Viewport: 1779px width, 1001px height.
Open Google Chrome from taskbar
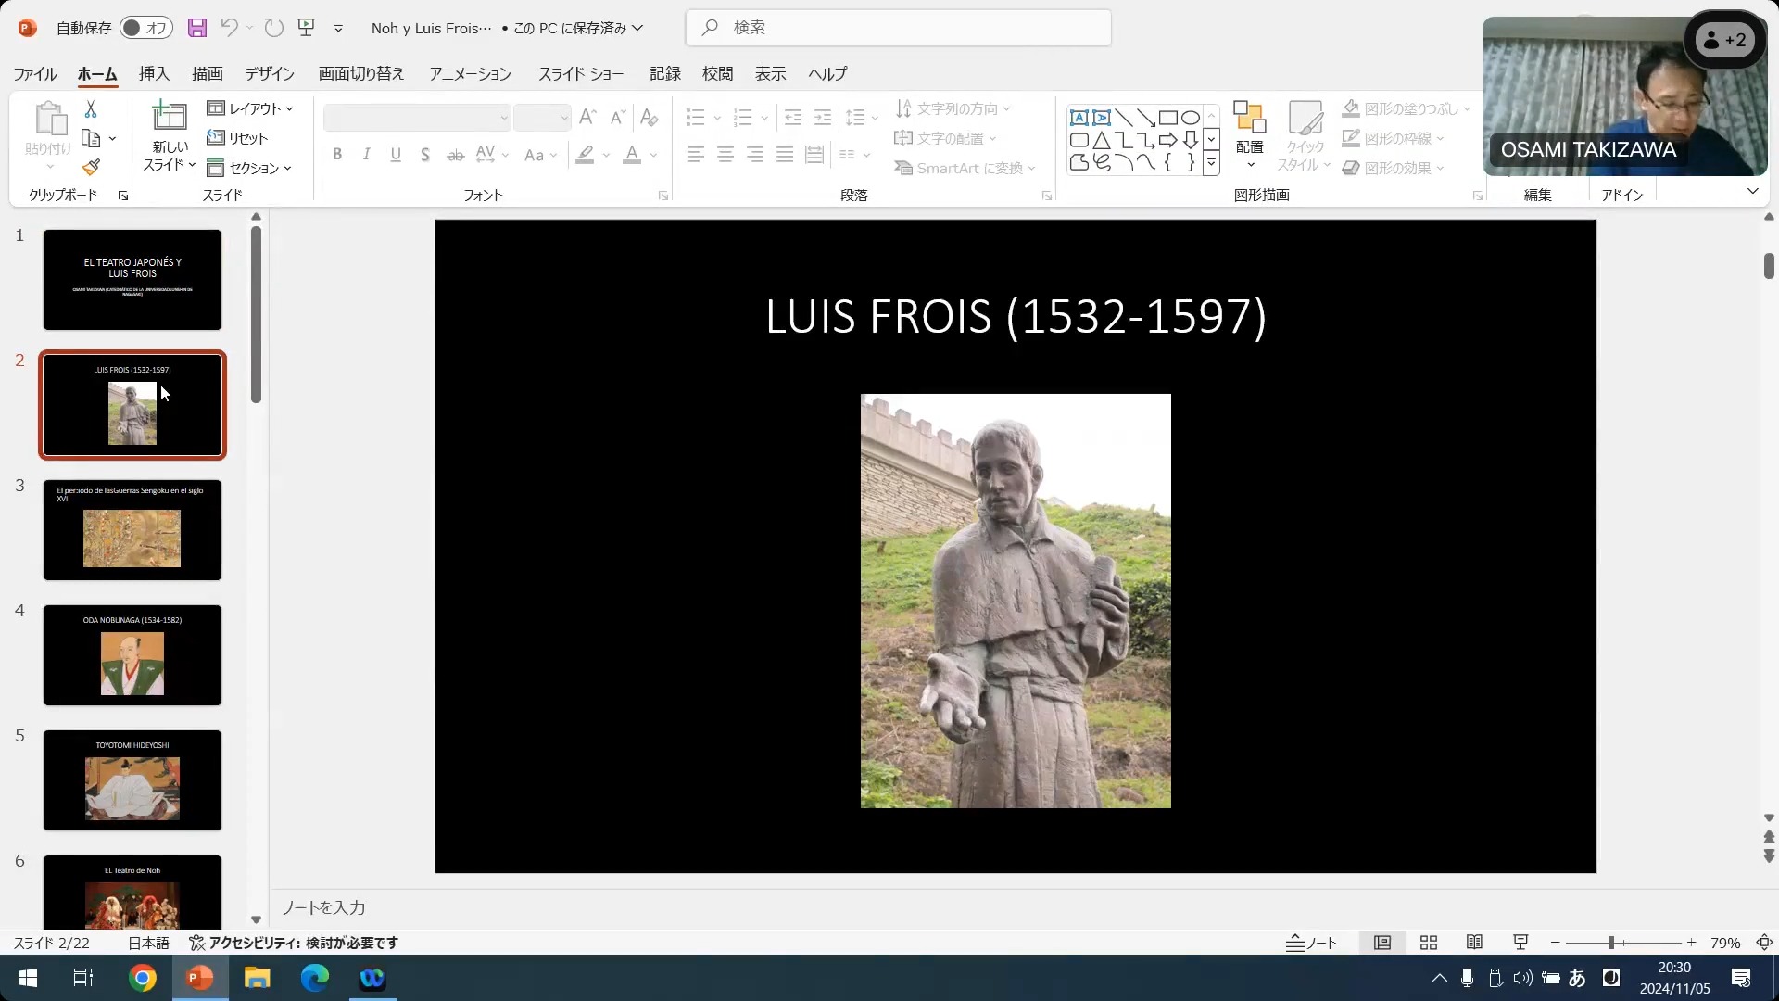[x=143, y=978]
